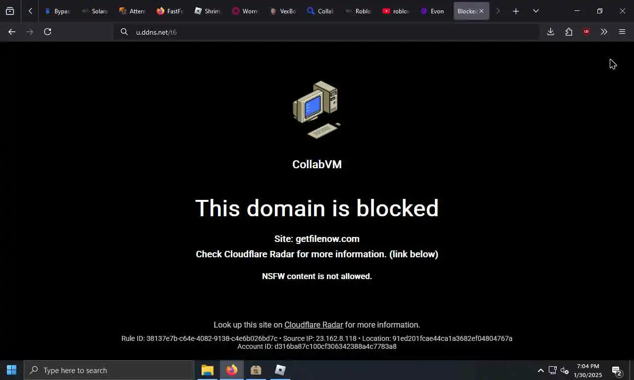Expand the list all tabs dropdown
This screenshot has height=380, width=634.
[x=535, y=11]
